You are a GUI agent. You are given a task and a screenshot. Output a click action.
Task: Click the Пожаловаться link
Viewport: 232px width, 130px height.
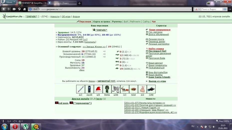click(x=156, y=68)
